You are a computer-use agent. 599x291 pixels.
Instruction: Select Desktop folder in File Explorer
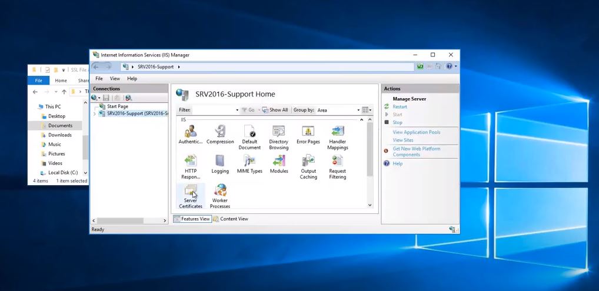pos(56,116)
